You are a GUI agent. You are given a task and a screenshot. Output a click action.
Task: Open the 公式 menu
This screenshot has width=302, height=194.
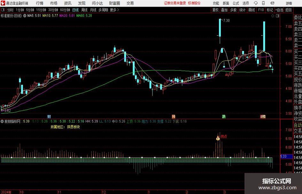(x=236, y=3)
